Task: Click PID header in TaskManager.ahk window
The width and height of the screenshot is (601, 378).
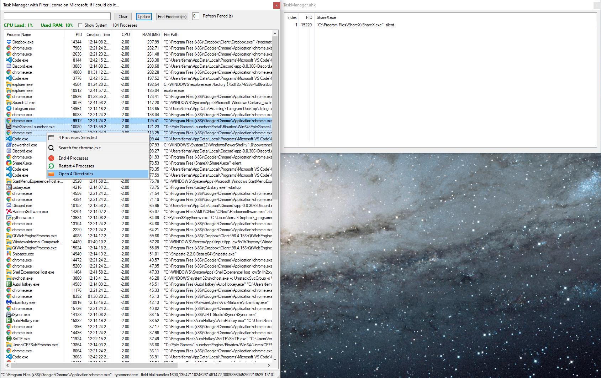Action: 306,17
